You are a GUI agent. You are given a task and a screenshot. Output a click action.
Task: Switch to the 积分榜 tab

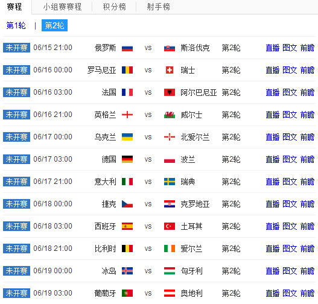point(115,7)
